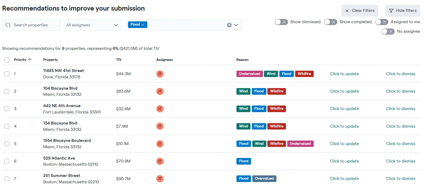Click the JT avatar for 1554 Biscayne Boulevard
Screen dimensions: 424x187
(x=160, y=144)
